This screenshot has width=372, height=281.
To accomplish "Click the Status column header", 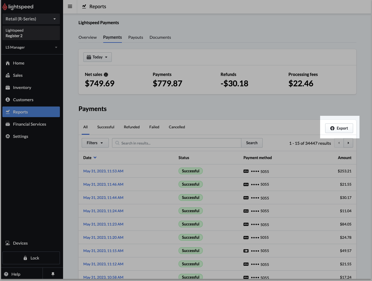I will point(184,158).
